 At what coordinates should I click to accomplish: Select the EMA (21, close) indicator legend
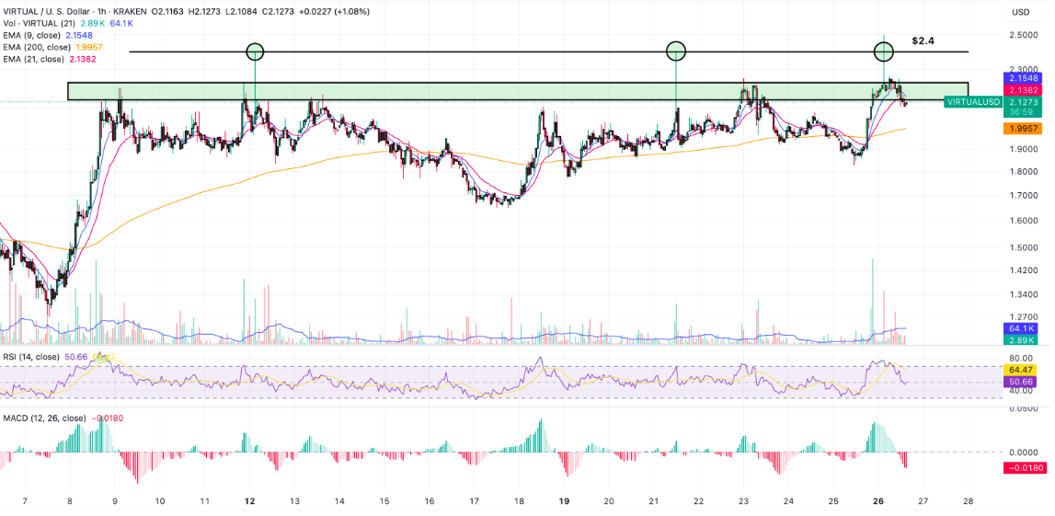(x=34, y=59)
